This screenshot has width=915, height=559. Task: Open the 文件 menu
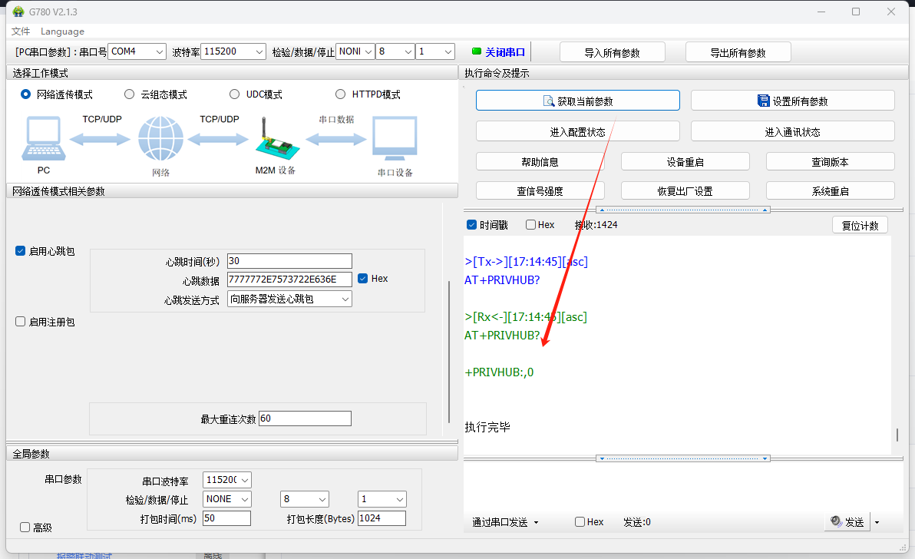point(21,31)
